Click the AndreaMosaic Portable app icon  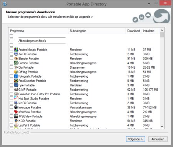(16, 49)
